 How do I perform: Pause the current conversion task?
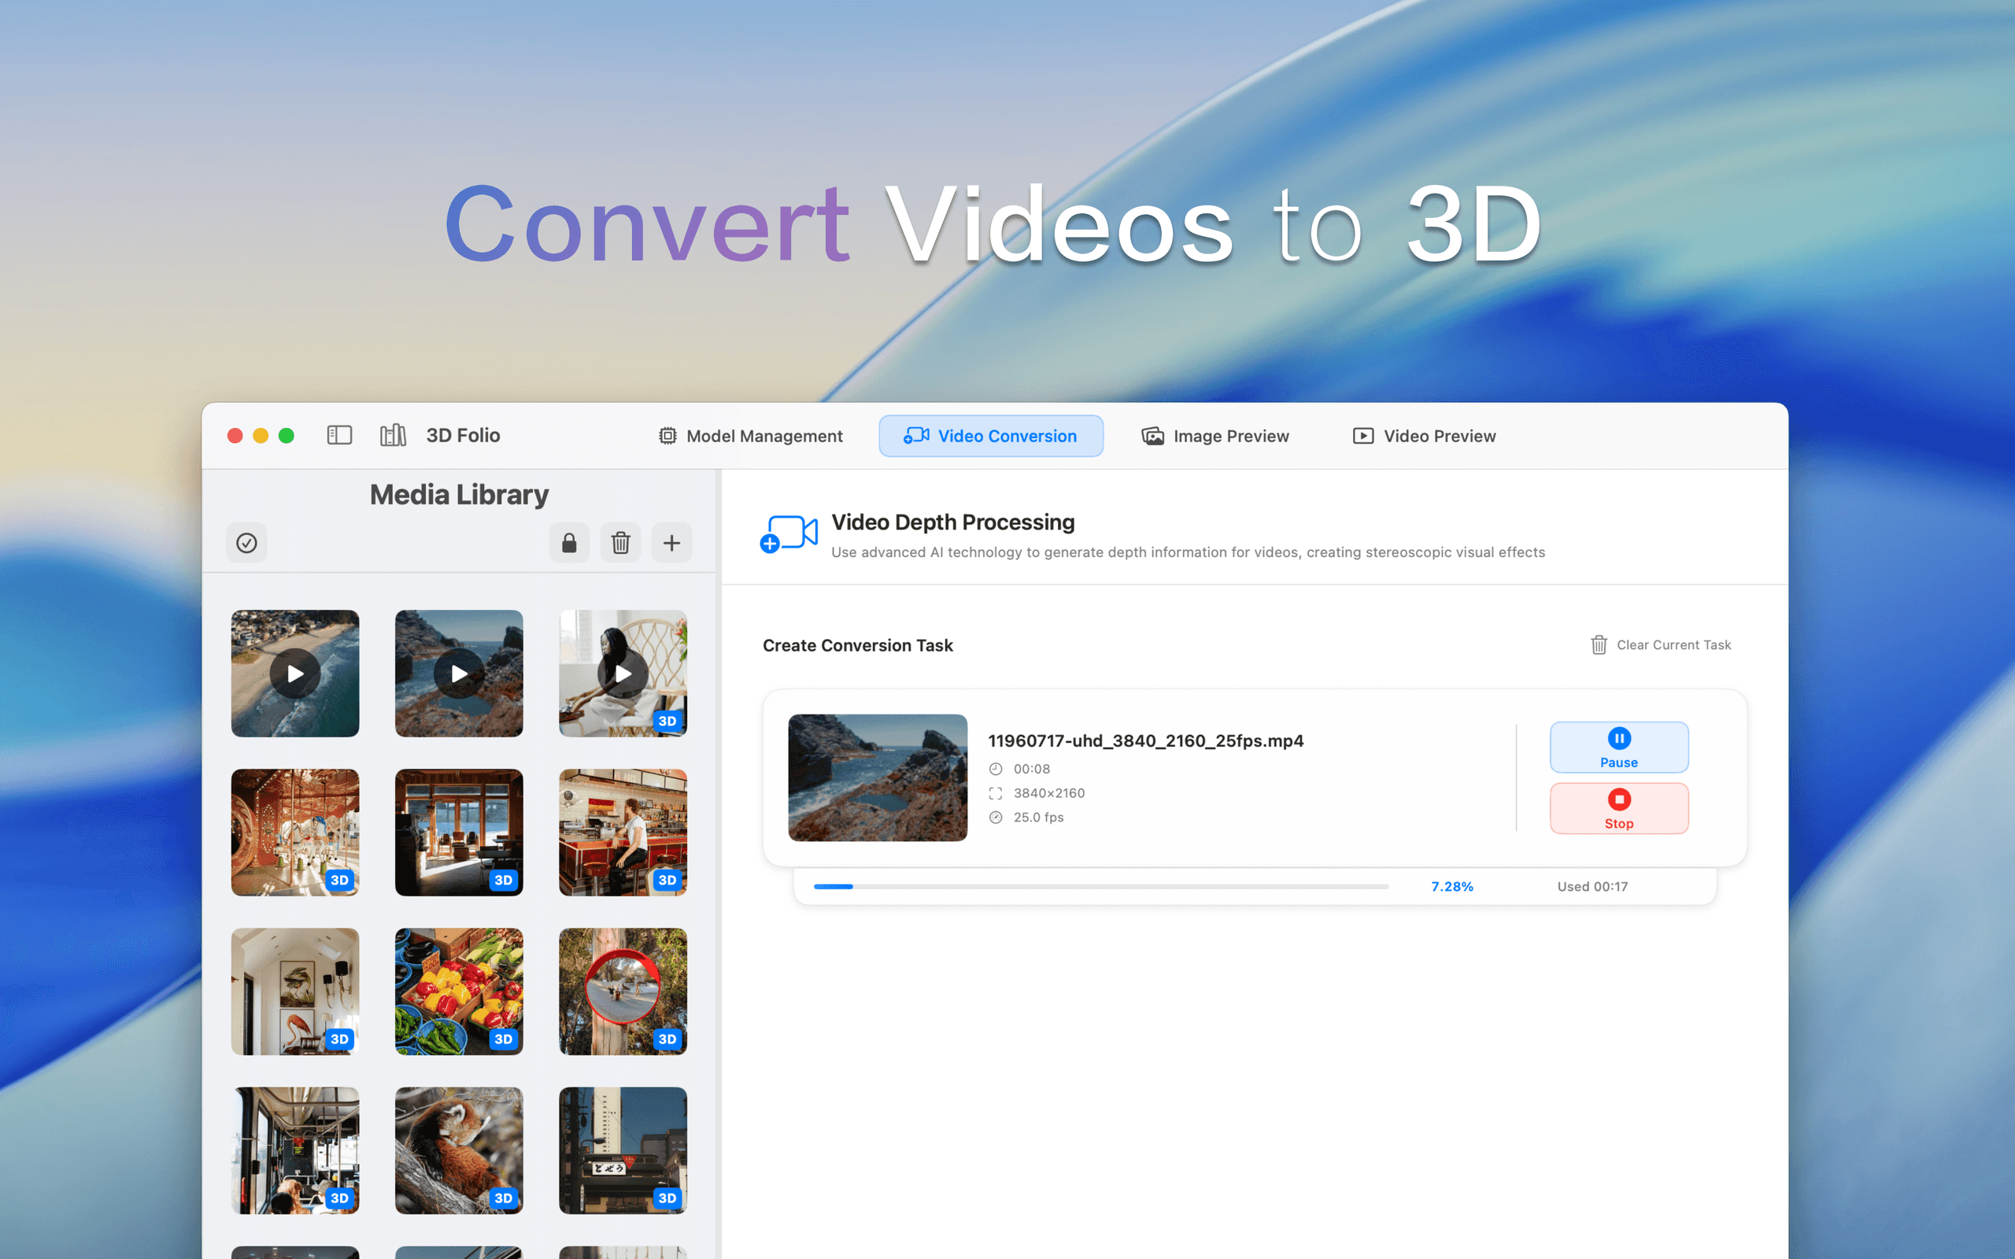[1618, 747]
